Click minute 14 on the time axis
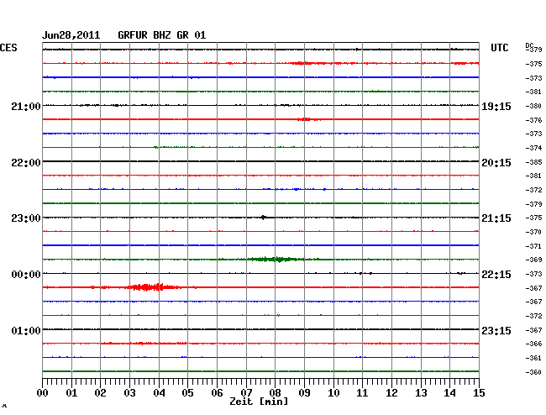The image size is (546, 415). tap(449, 392)
